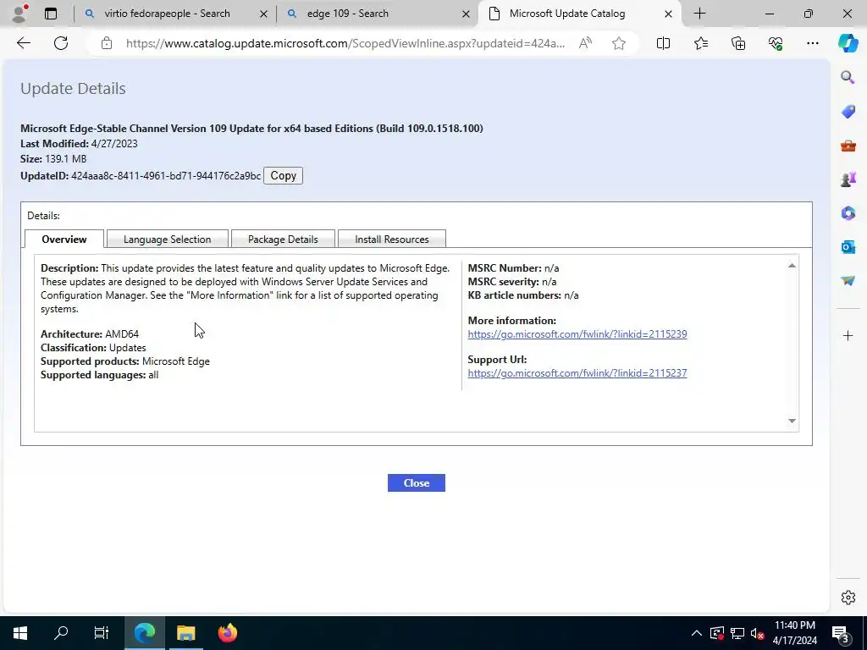Click Supported products Microsoft Edge text
Screen dimensions: 867x650
pyautogui.click(x=125, y=361)
